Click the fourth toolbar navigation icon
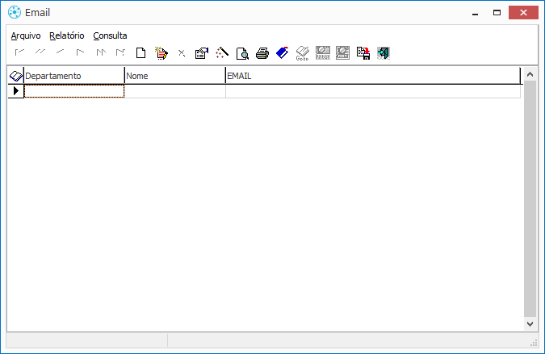This screenshot has width=545, height=354. coord(80,52)
